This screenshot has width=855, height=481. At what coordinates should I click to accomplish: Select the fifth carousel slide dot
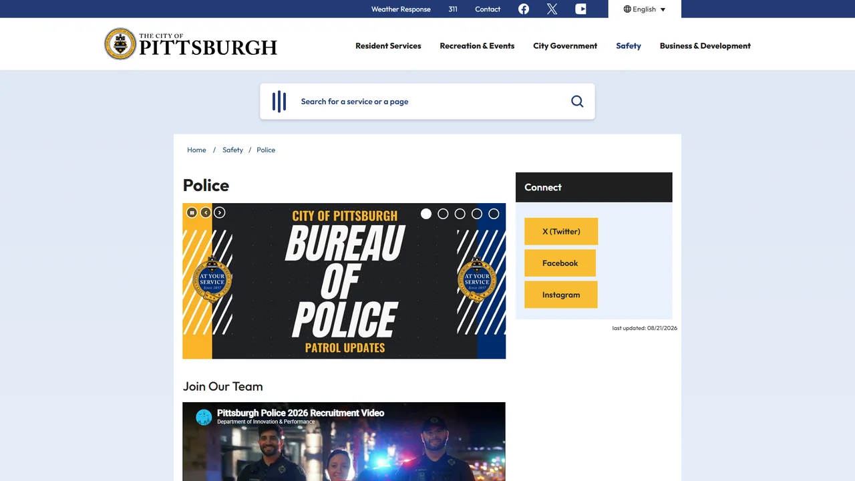click(494, 214)
